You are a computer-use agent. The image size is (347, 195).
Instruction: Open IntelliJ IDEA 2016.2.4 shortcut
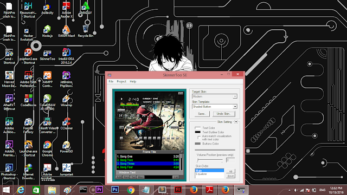(66, 56)
